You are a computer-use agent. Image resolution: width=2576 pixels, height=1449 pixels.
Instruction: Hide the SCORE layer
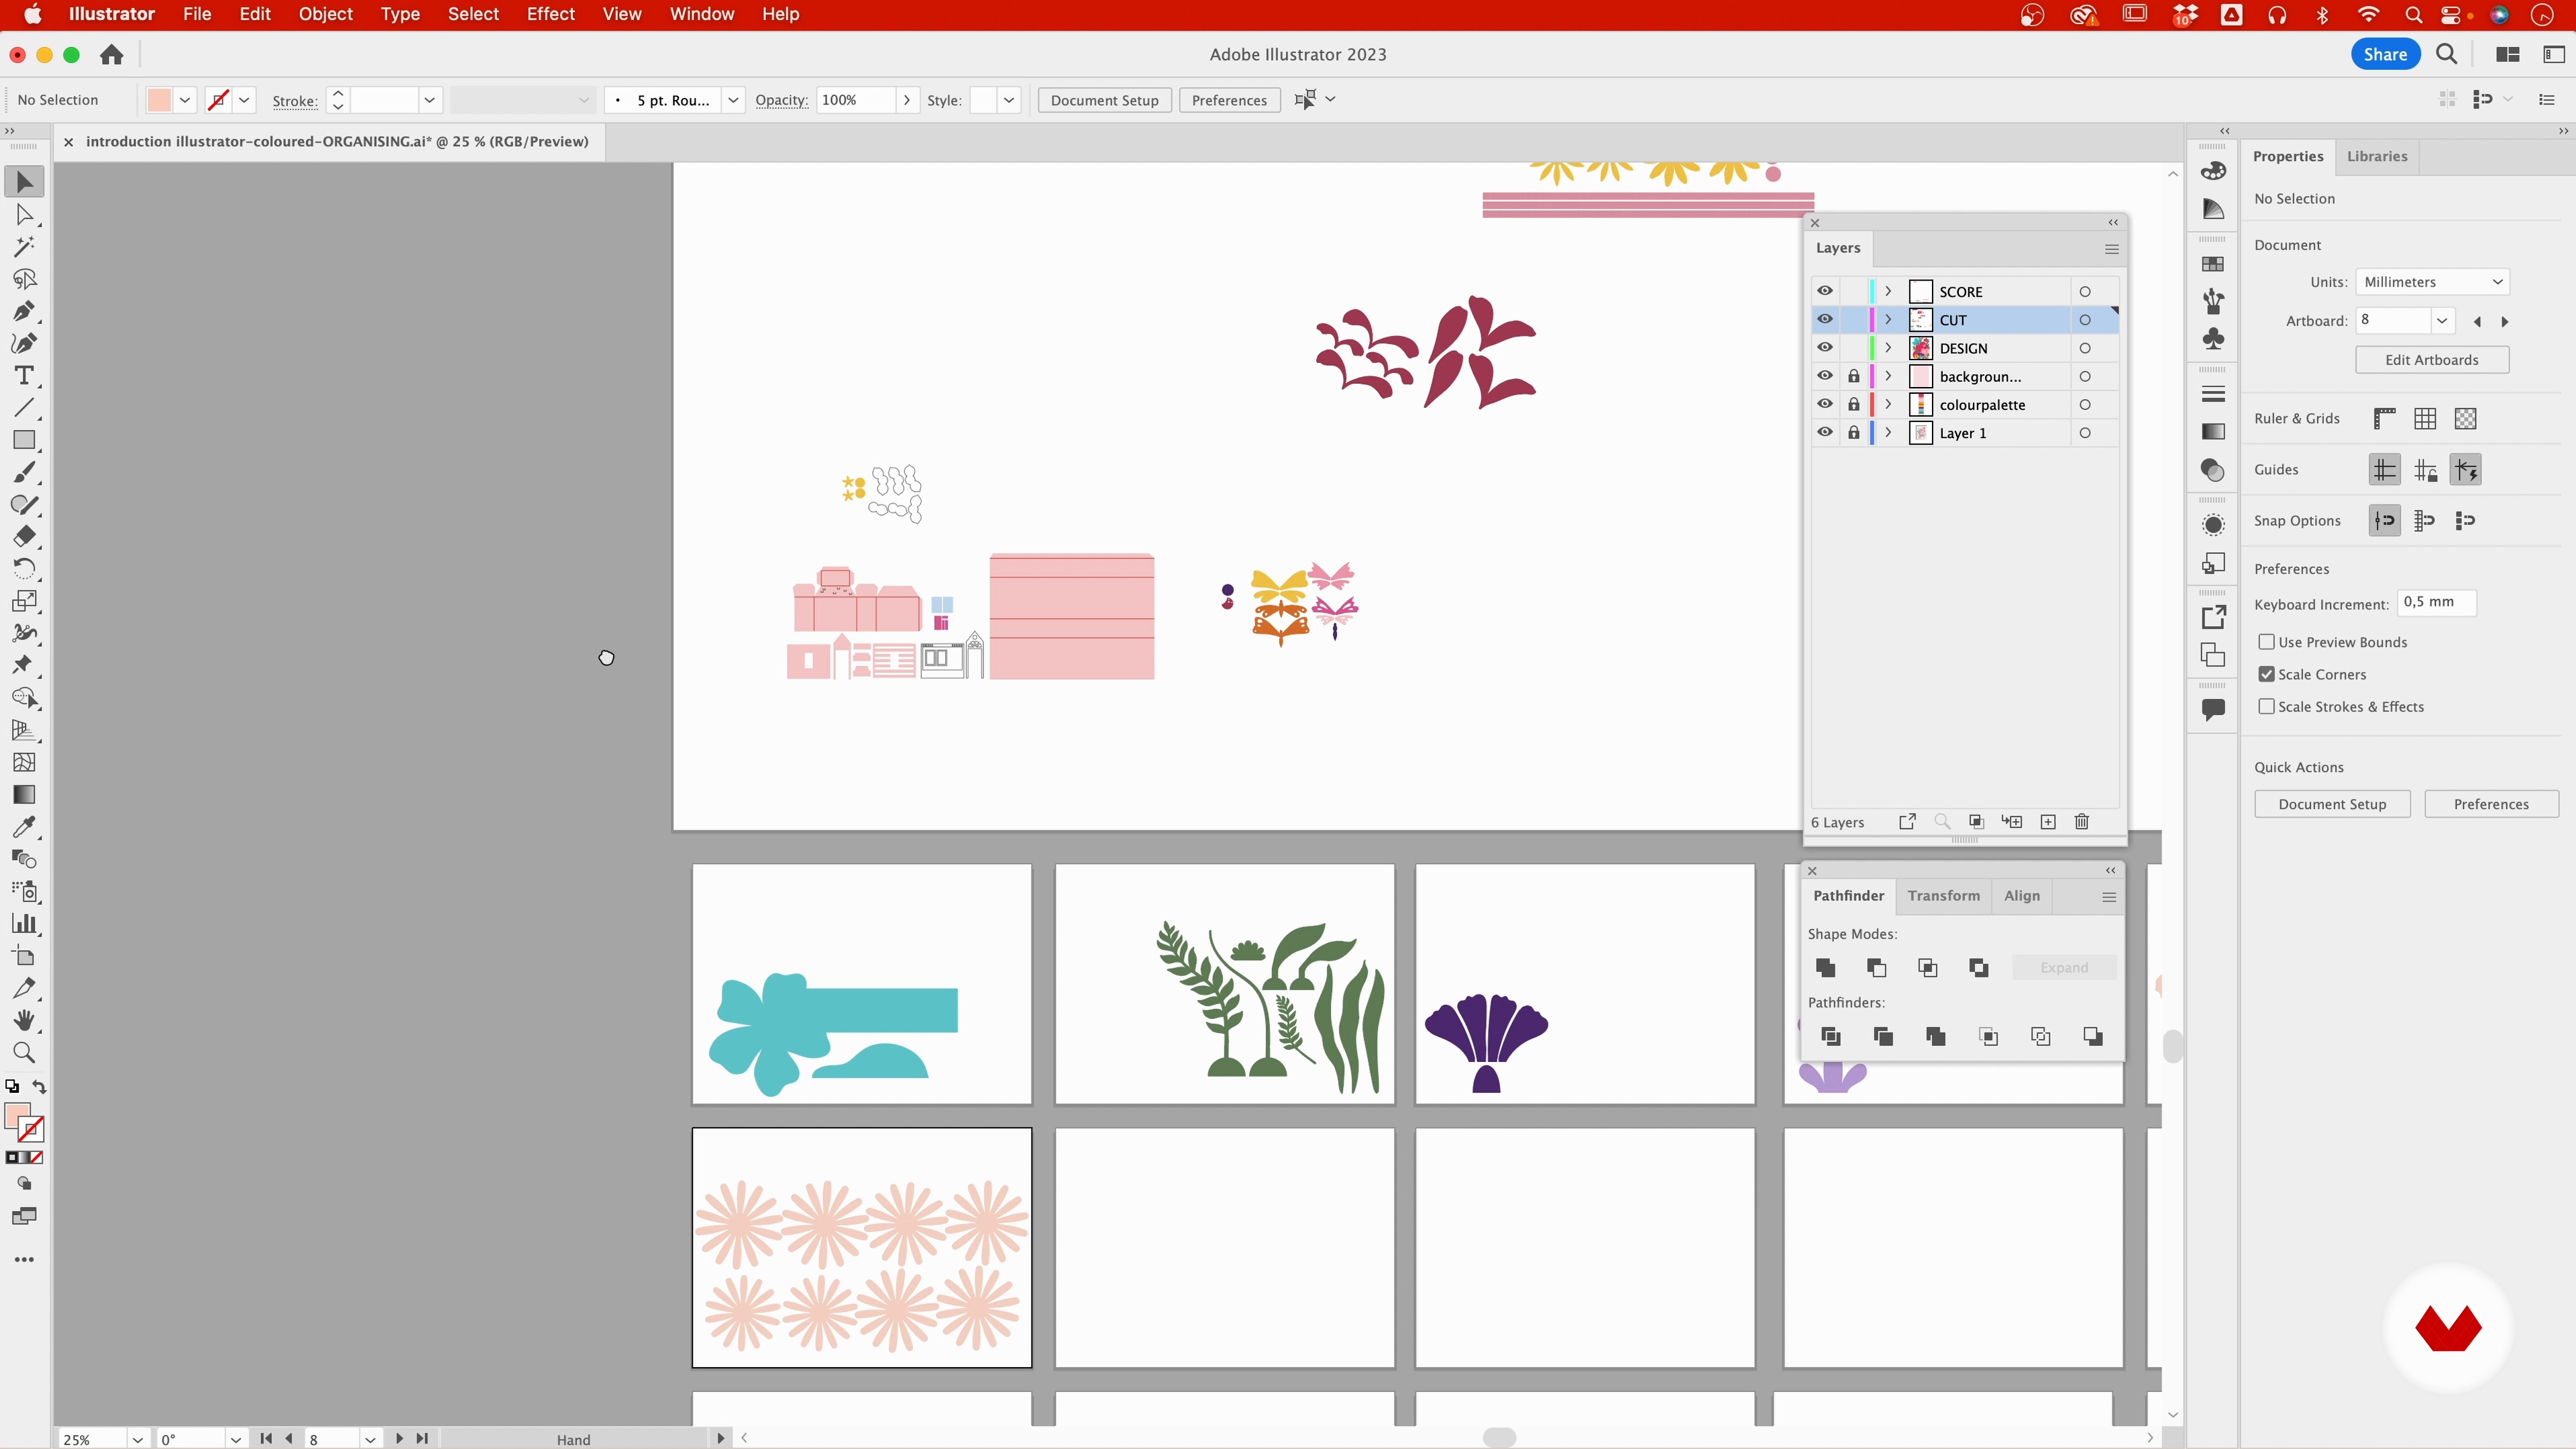[1825, 291]
